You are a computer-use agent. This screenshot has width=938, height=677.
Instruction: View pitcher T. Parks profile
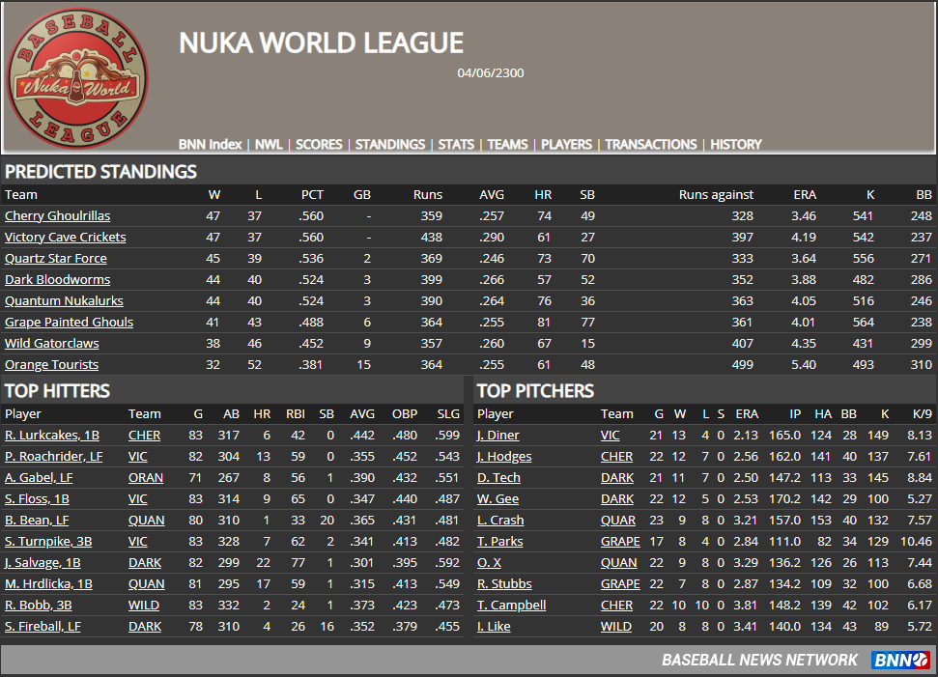coord(499,541)
